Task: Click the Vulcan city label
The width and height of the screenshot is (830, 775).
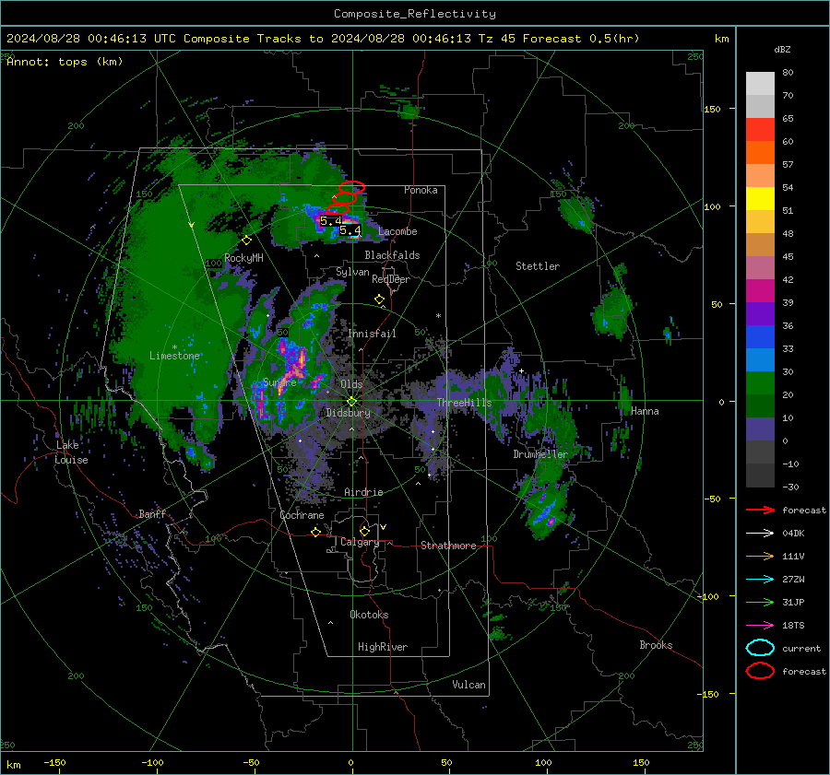Action: (x=468, y=685)
